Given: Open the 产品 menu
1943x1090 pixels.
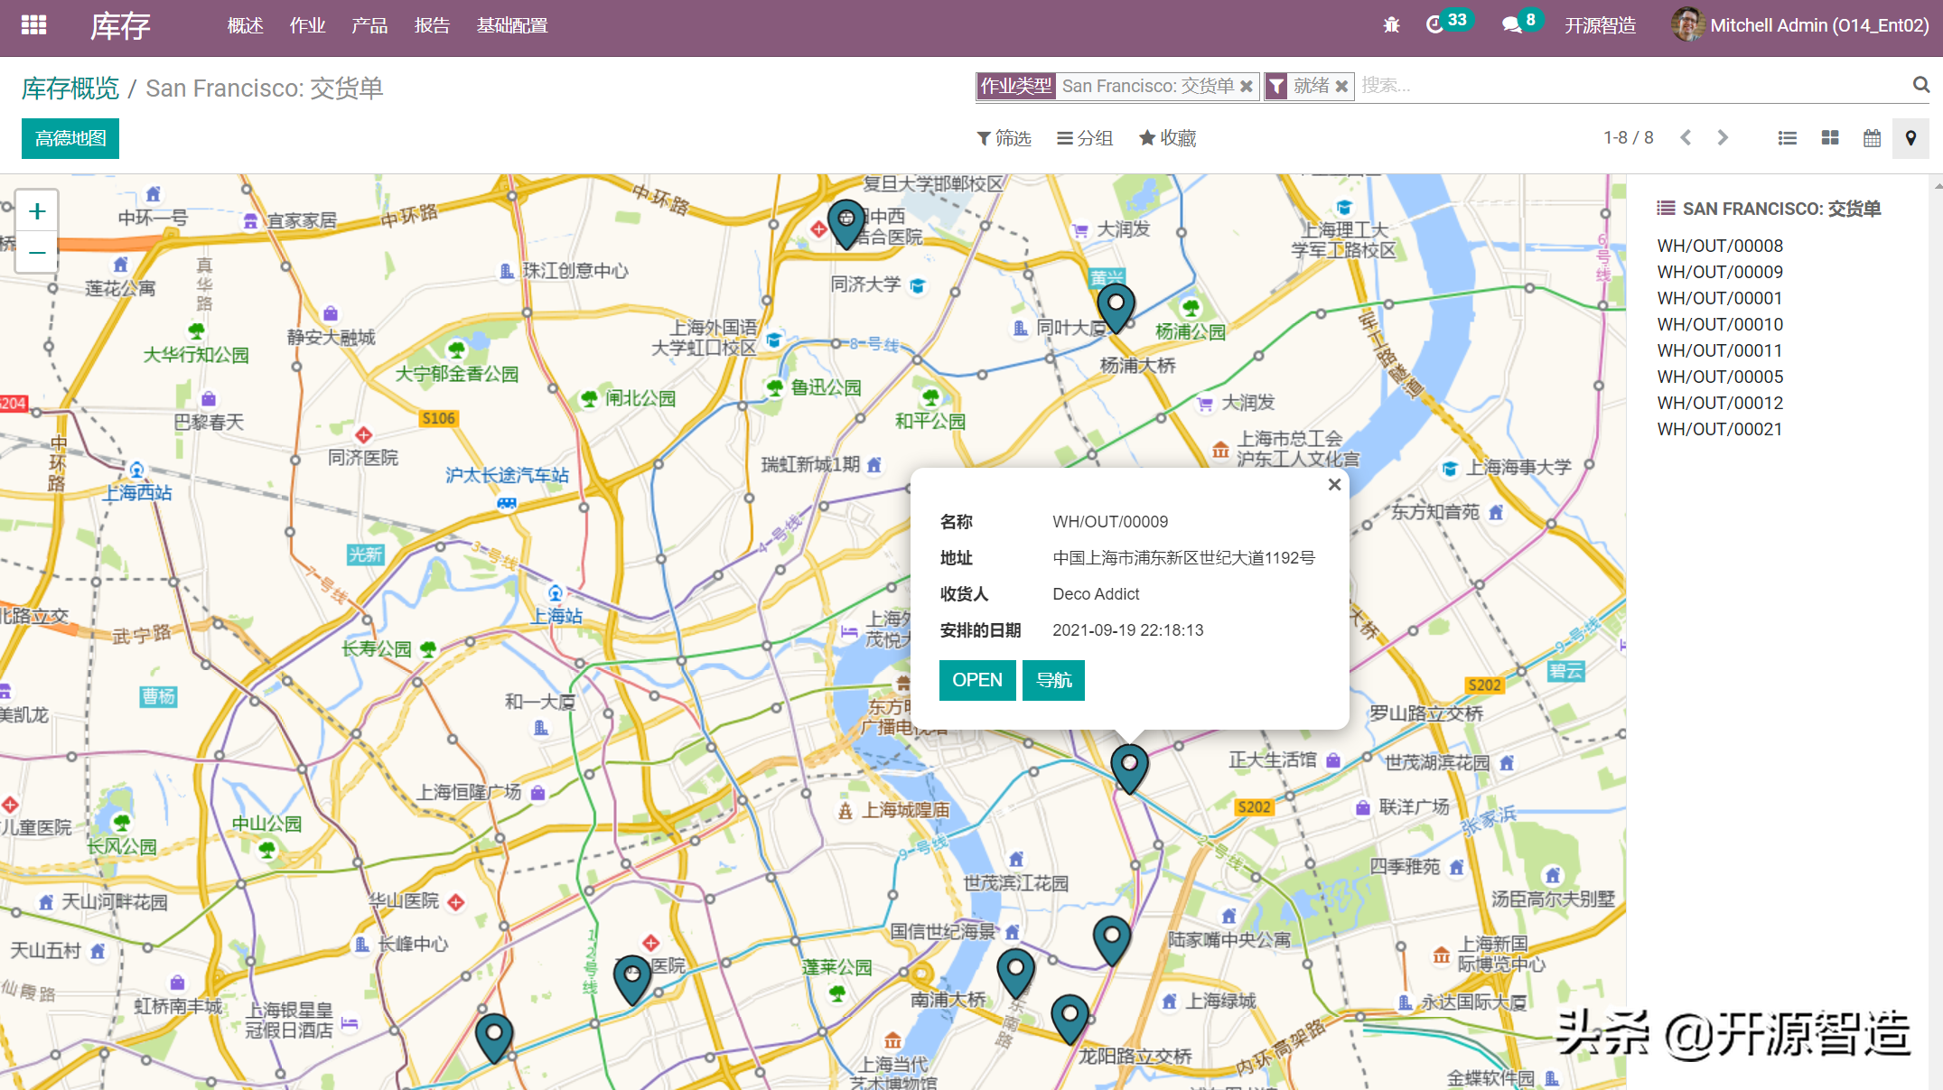Looking at the screenshot, I should pyautogui.click(x=369, y=25).
